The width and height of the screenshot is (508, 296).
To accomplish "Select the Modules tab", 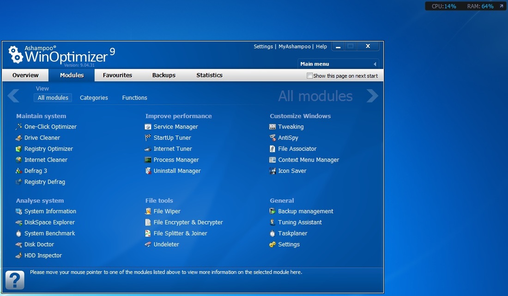I will [x=72, y=75].
